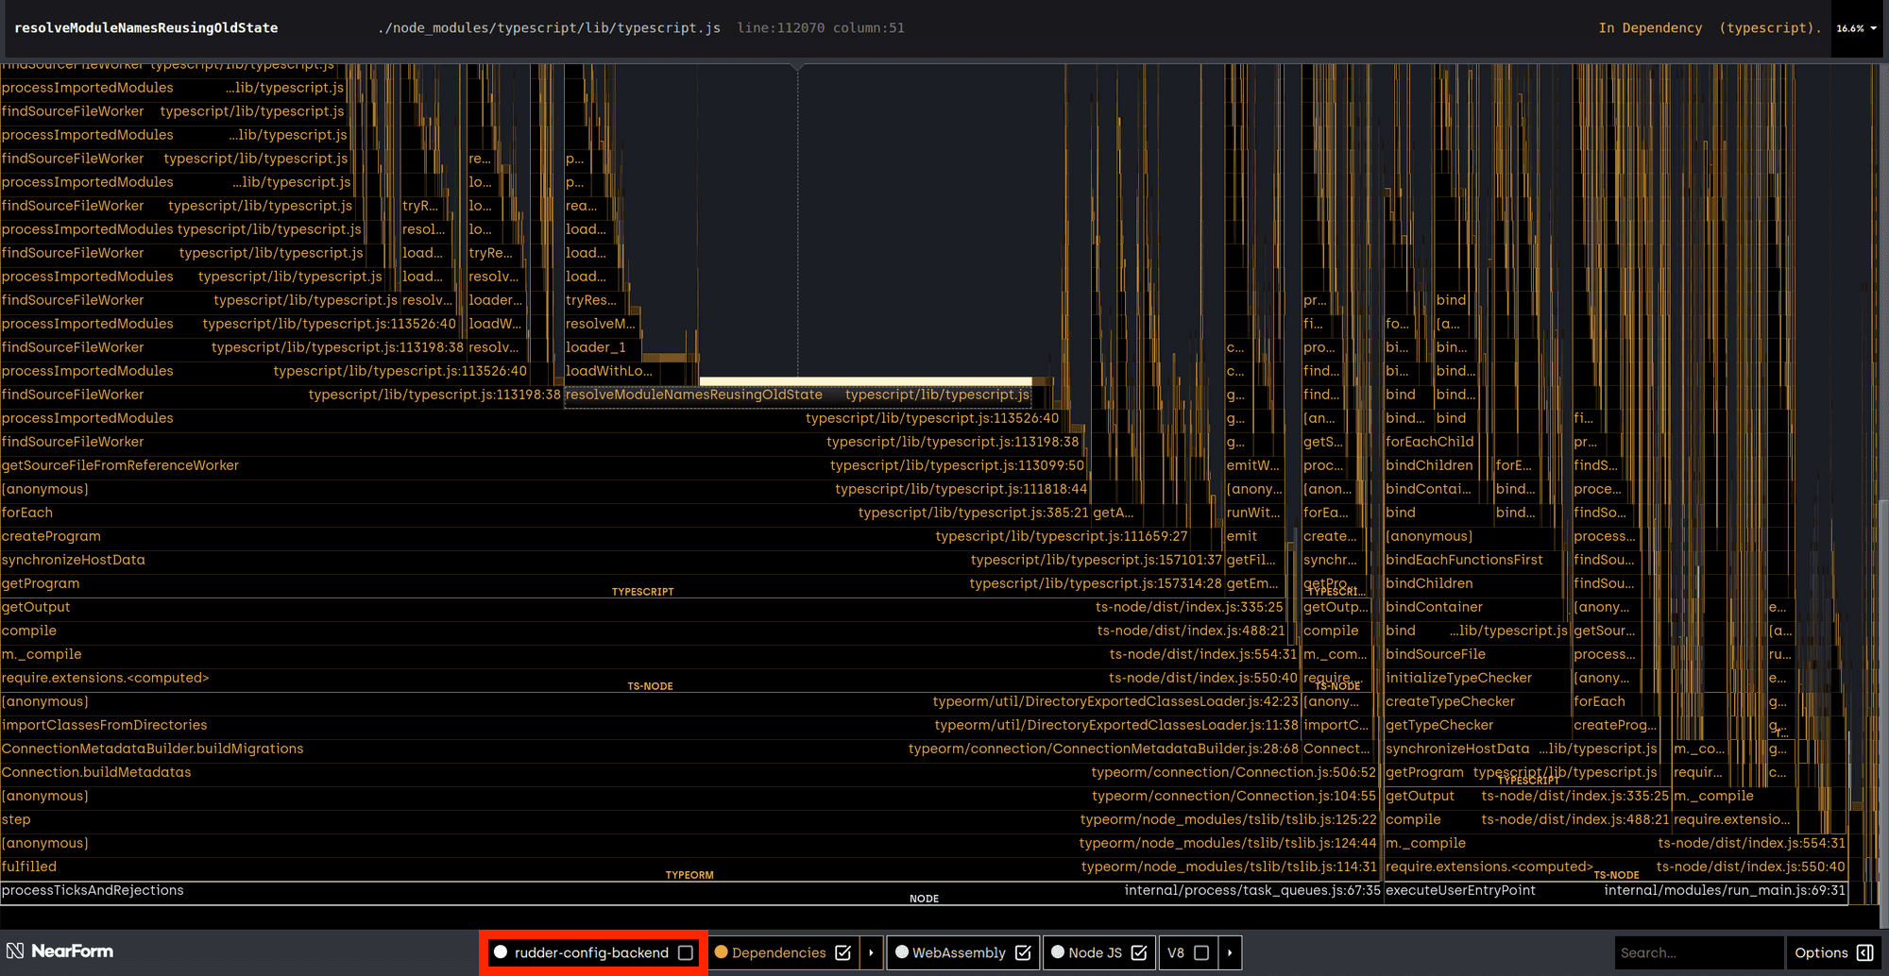1889x976 pixels.
Task: Uncheck the WebAssembly checkbox
Action: (1023, 952)
